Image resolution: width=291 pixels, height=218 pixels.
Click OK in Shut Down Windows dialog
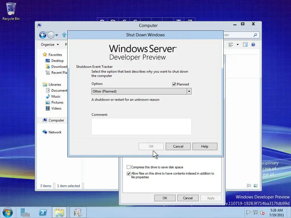(x=151, y=146)
